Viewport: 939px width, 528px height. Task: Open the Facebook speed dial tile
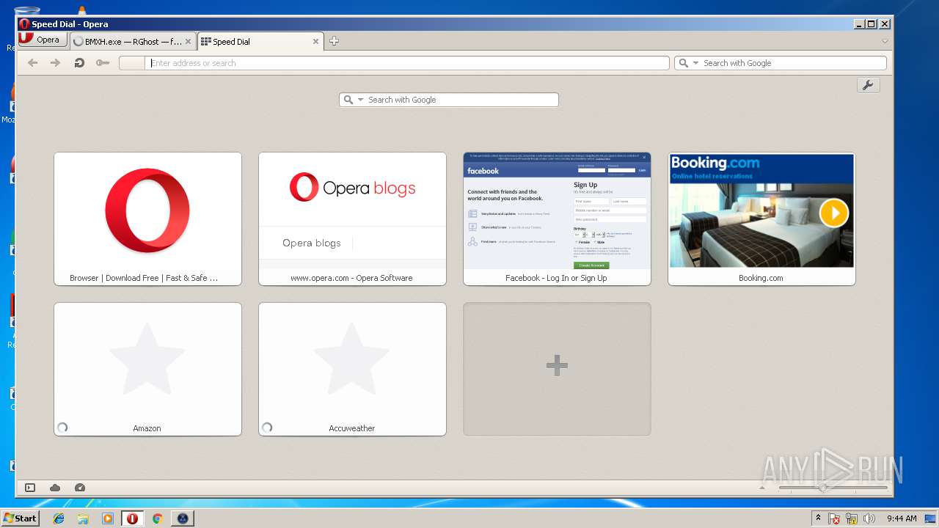(557, 219)
